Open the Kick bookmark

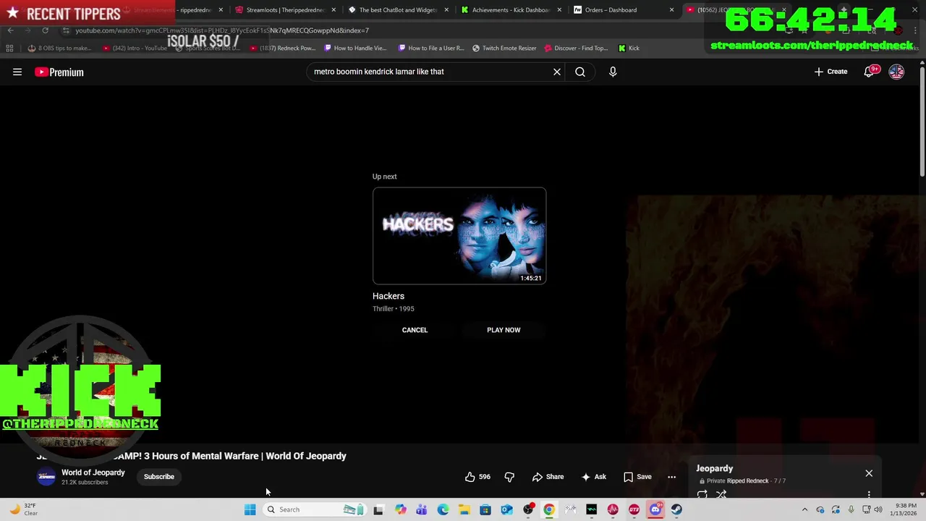[629, 48]
